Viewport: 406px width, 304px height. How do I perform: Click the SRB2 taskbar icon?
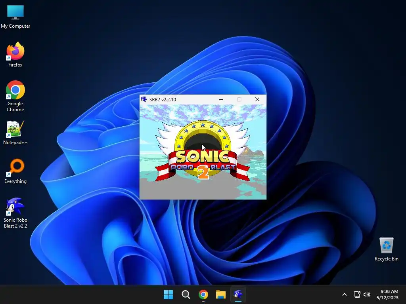[238, 294]
